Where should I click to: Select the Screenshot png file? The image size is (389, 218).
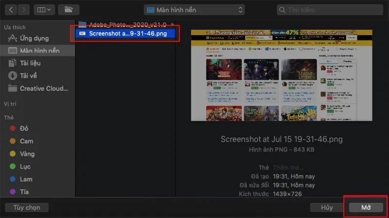[127, 33]
